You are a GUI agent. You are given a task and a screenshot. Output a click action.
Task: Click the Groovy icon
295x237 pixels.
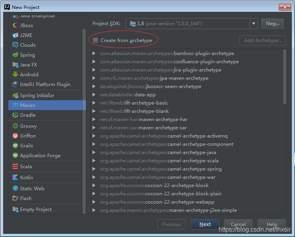[15, 126]
